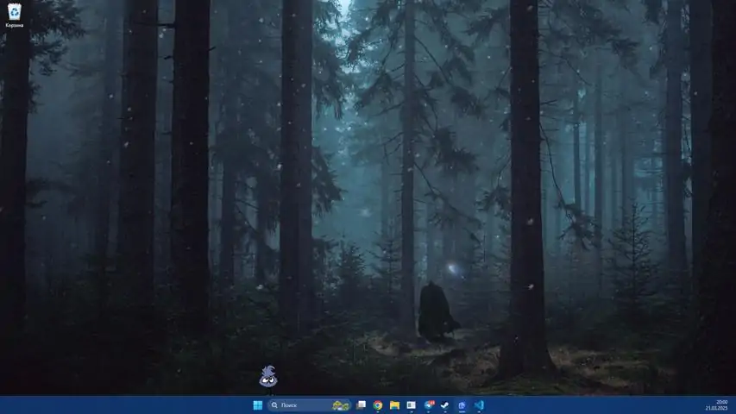
Task: Click the 20:00 clock in the taskbar
Action: tap(721, 402)
